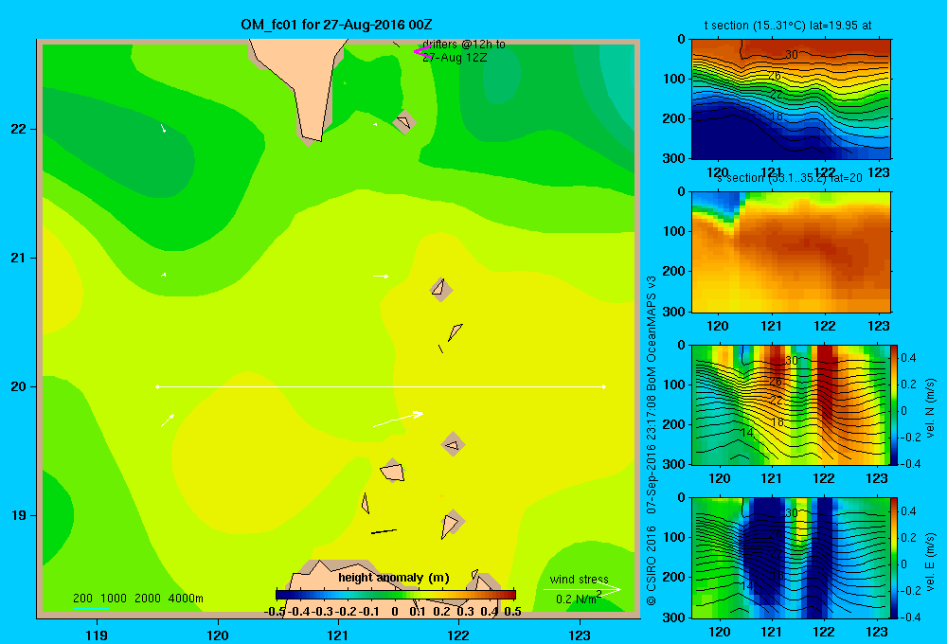This screenshot has height=644, width=947.
Task: Click latitude label 19 on main map axis
Action: (19, 515)
